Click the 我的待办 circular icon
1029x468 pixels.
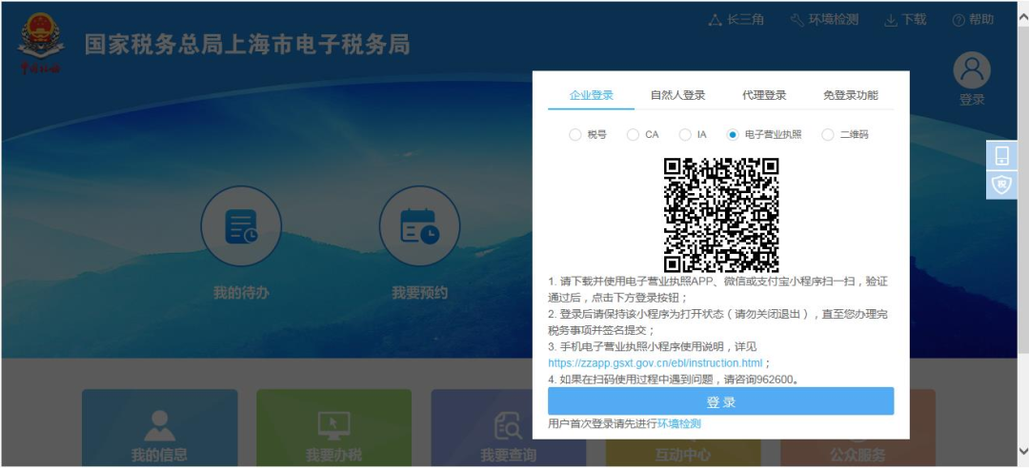[241, 226]
